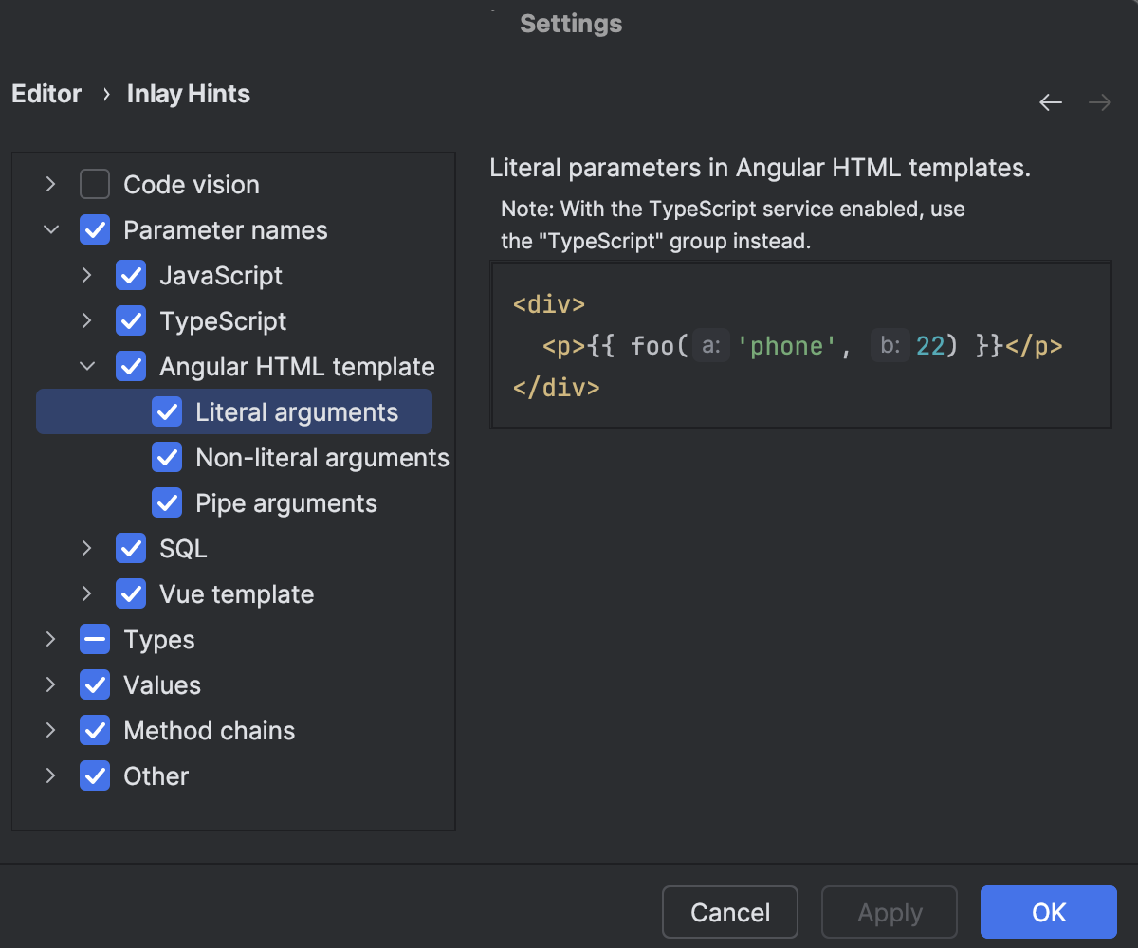1138x948 pixels.
Task: Expand the JavaScript node
Action: [x=86, y=275]
